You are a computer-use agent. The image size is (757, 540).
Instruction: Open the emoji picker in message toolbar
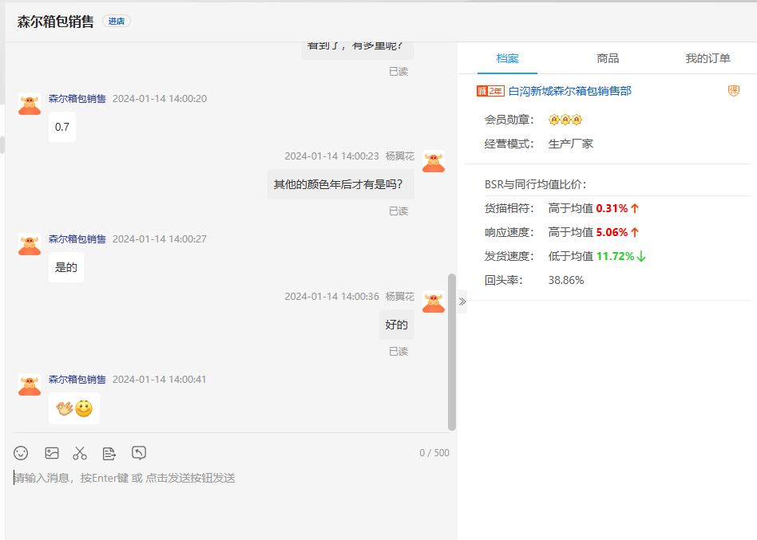[x=21, y=453]
